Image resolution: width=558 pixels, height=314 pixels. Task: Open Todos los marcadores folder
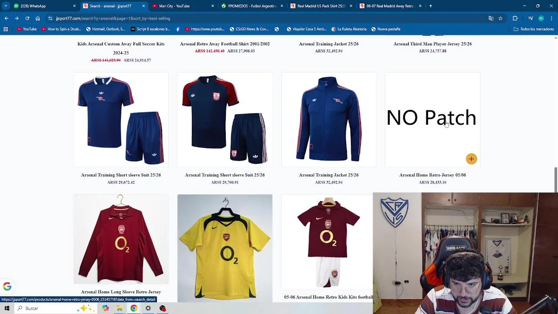534,29
